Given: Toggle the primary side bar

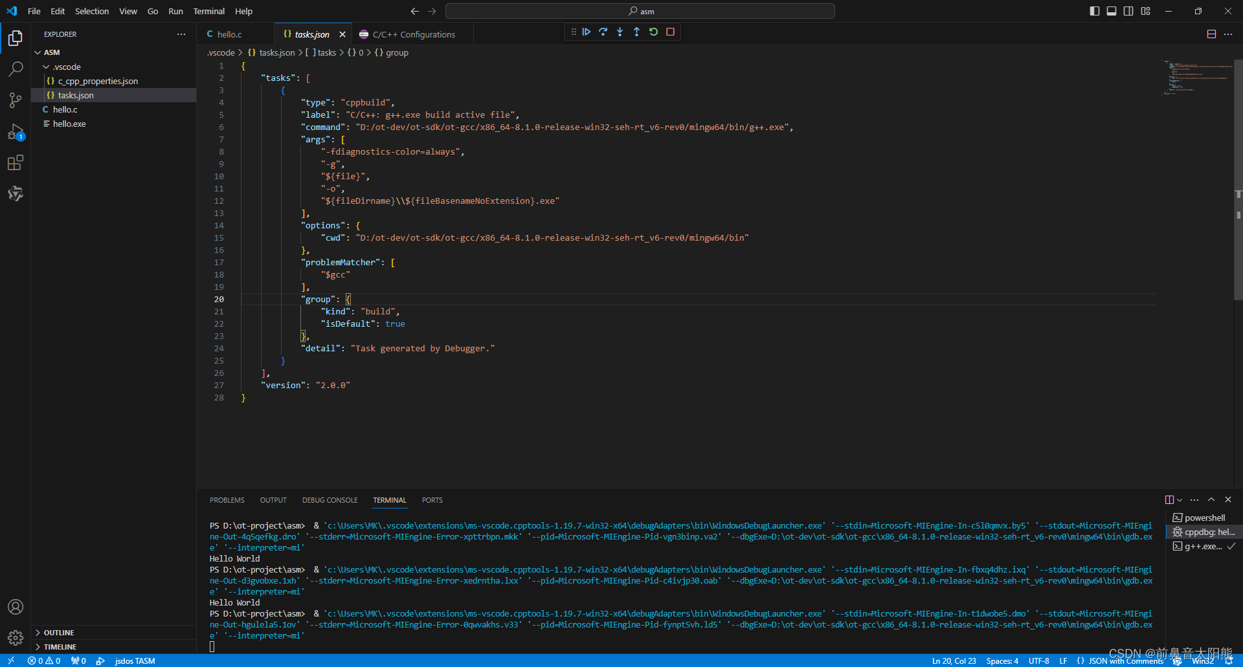Looking at the screenshot, I should pos(1095,11).
